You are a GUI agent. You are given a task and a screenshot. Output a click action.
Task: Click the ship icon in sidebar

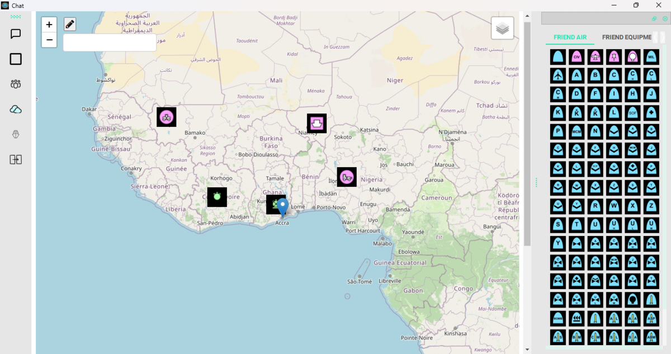pyautogui.click(x=16, y=134)
